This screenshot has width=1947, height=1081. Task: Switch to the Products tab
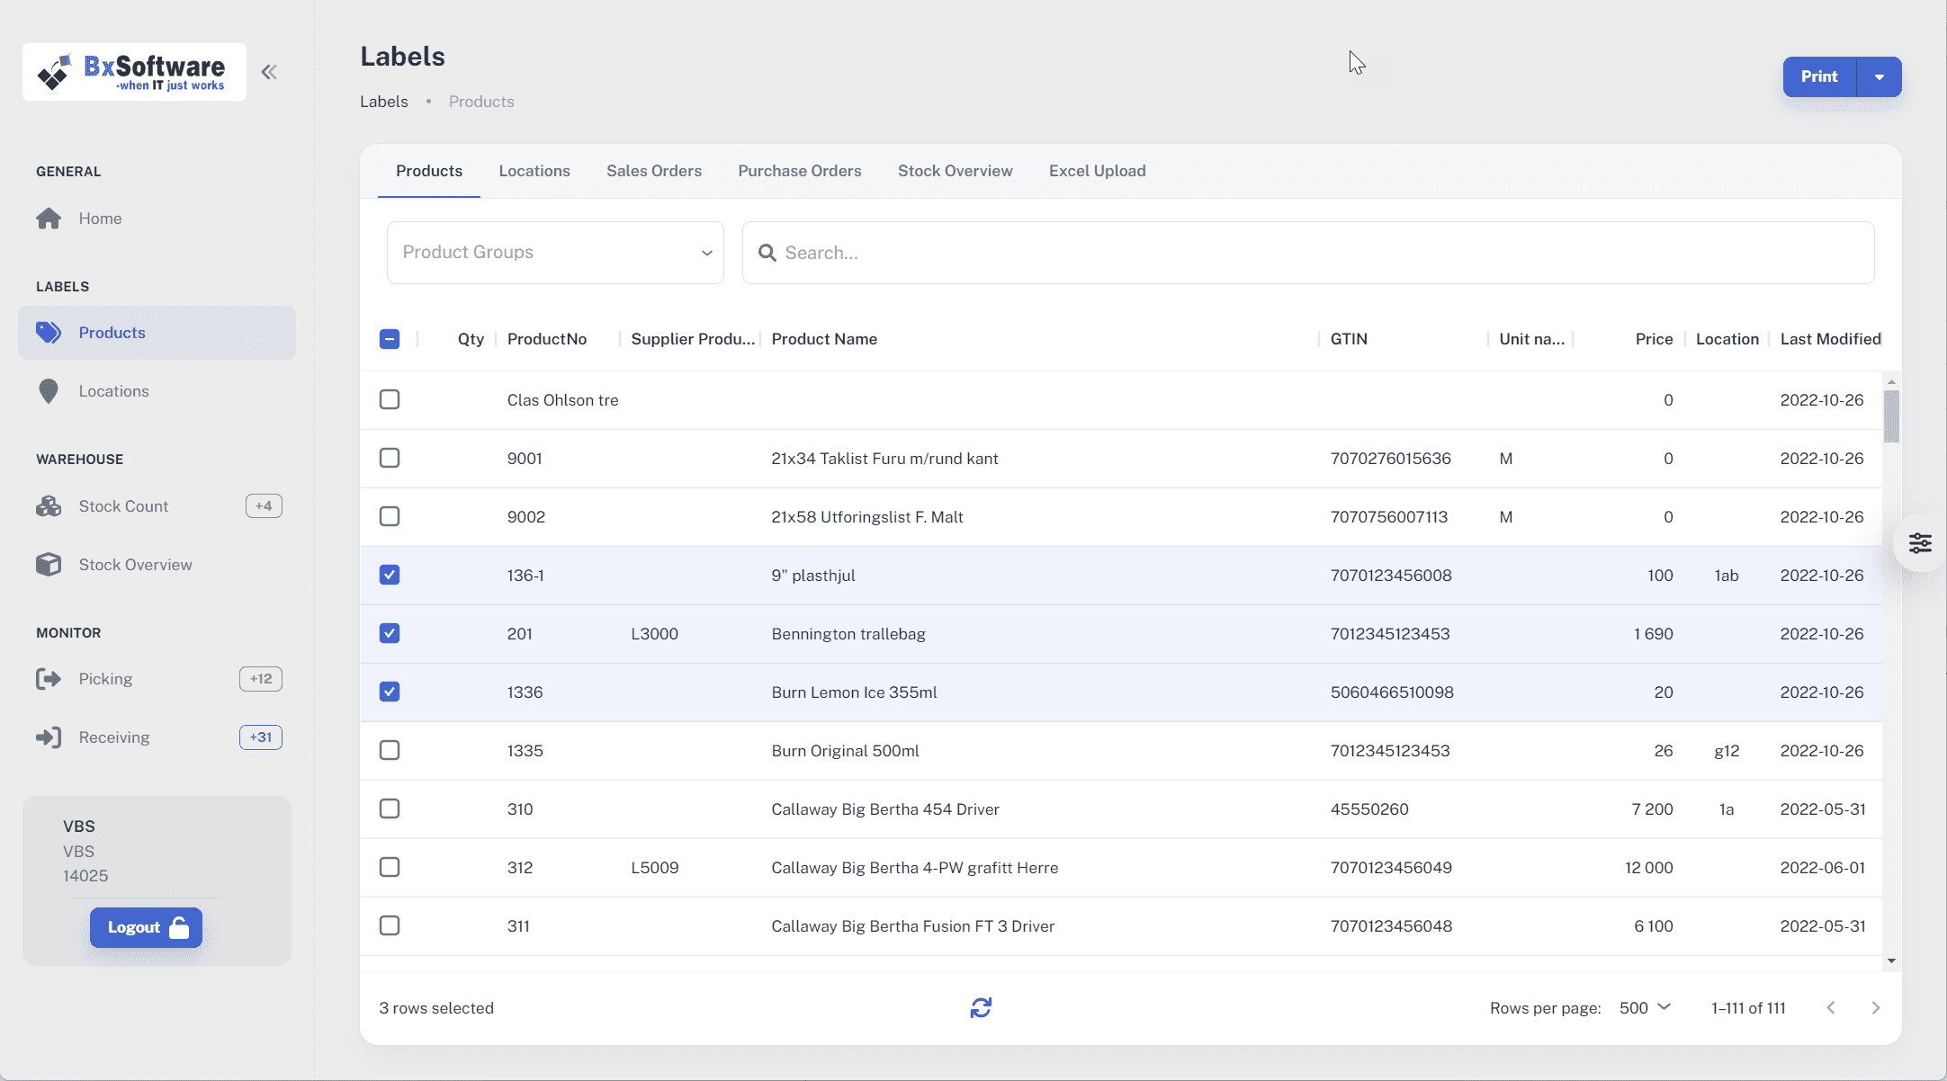click(x=429, y=171)
